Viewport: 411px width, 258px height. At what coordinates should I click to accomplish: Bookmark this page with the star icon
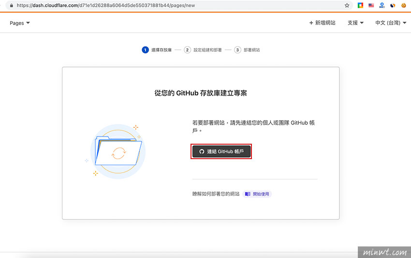(x=347, y=5)
